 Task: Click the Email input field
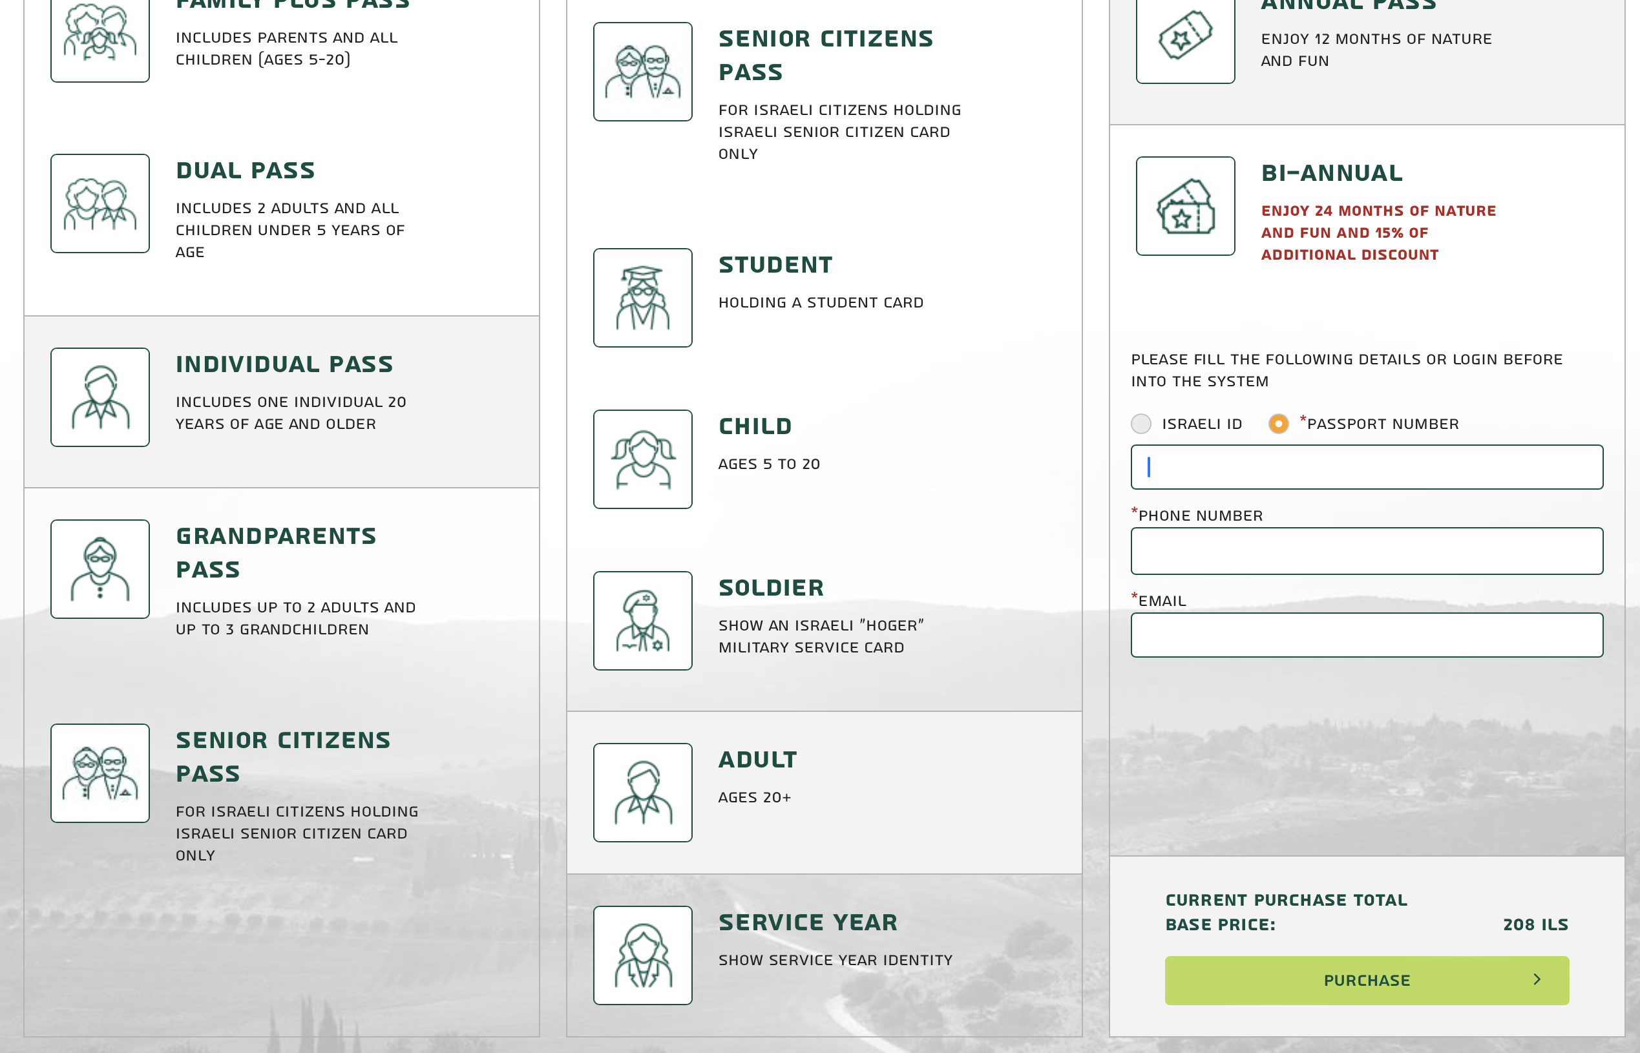(1367, 635)
